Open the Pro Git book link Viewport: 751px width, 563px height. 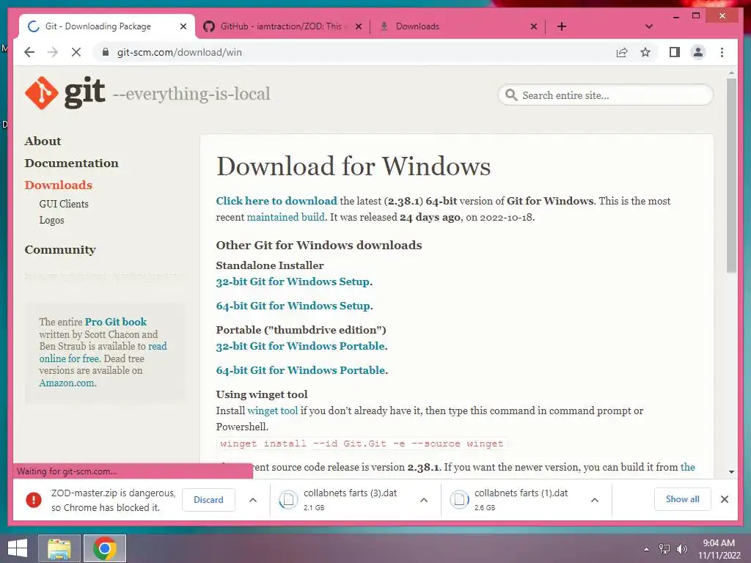(x=116, y=322)
